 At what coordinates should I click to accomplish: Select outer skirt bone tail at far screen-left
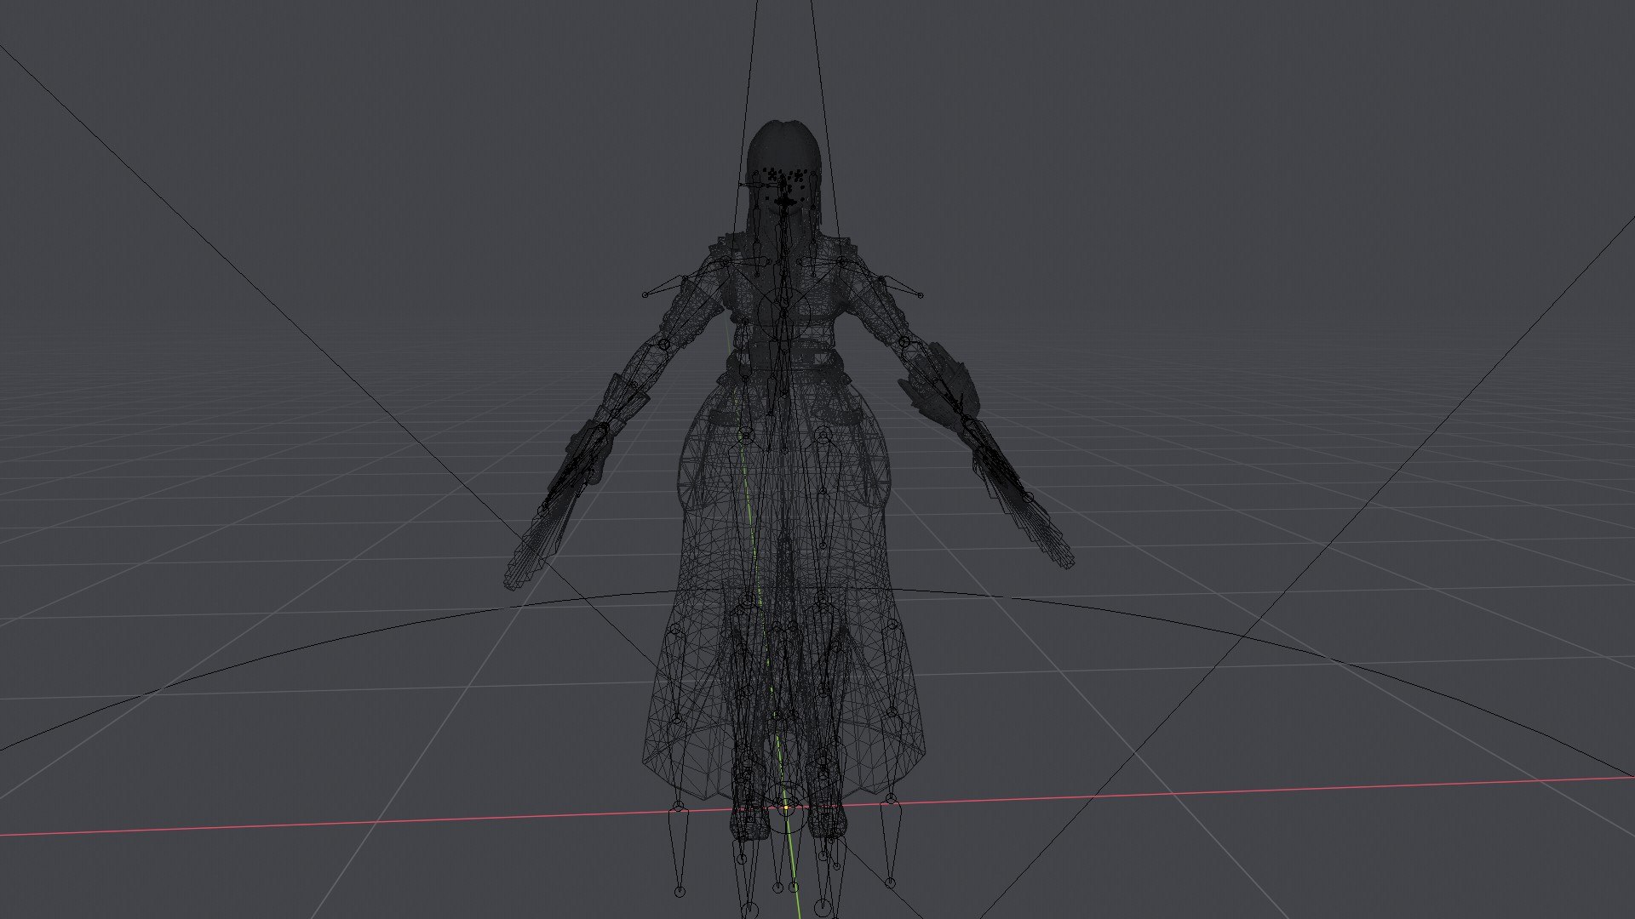coord(679,892)
